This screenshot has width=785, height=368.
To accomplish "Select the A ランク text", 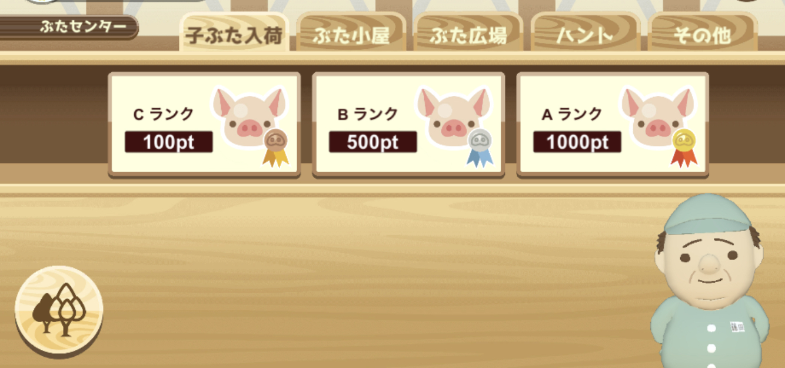I will (572, 114).
